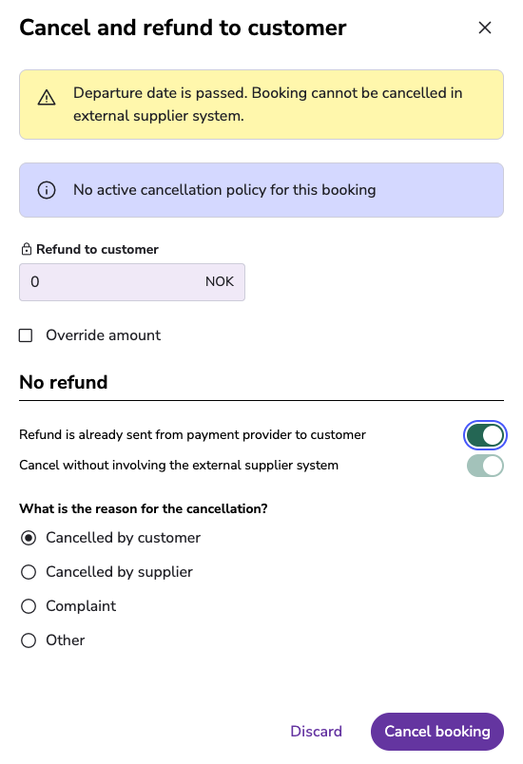Image resolution: width=523 pixels, height=764 pixels.
Task: Discard the cancellation changes
Action: (x=316, y=732)
